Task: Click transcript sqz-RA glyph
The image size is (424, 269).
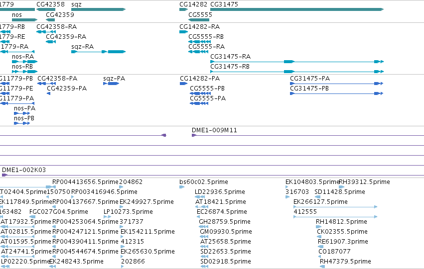Action: (x=99, y=52)
